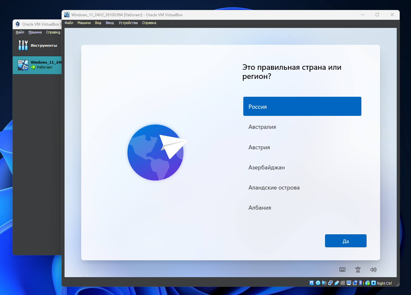Screen dimensions: 411x295
Task: Click the network adapters status icon
Action: click(x=330, y=283)
